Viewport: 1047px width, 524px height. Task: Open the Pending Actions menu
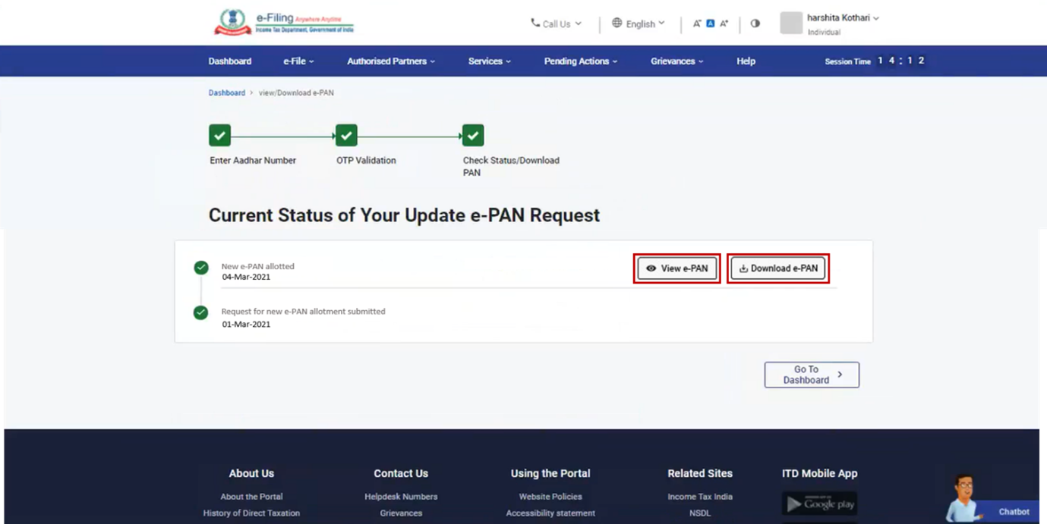pyautogui.click(x=580, y=61)
